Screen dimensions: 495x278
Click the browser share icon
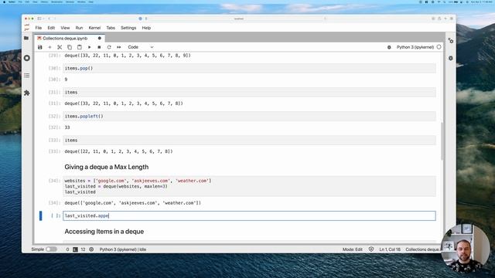[x=439, y=19]
